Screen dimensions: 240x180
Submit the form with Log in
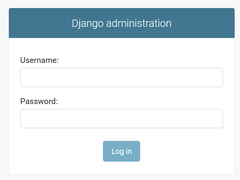tap(121, 151)
